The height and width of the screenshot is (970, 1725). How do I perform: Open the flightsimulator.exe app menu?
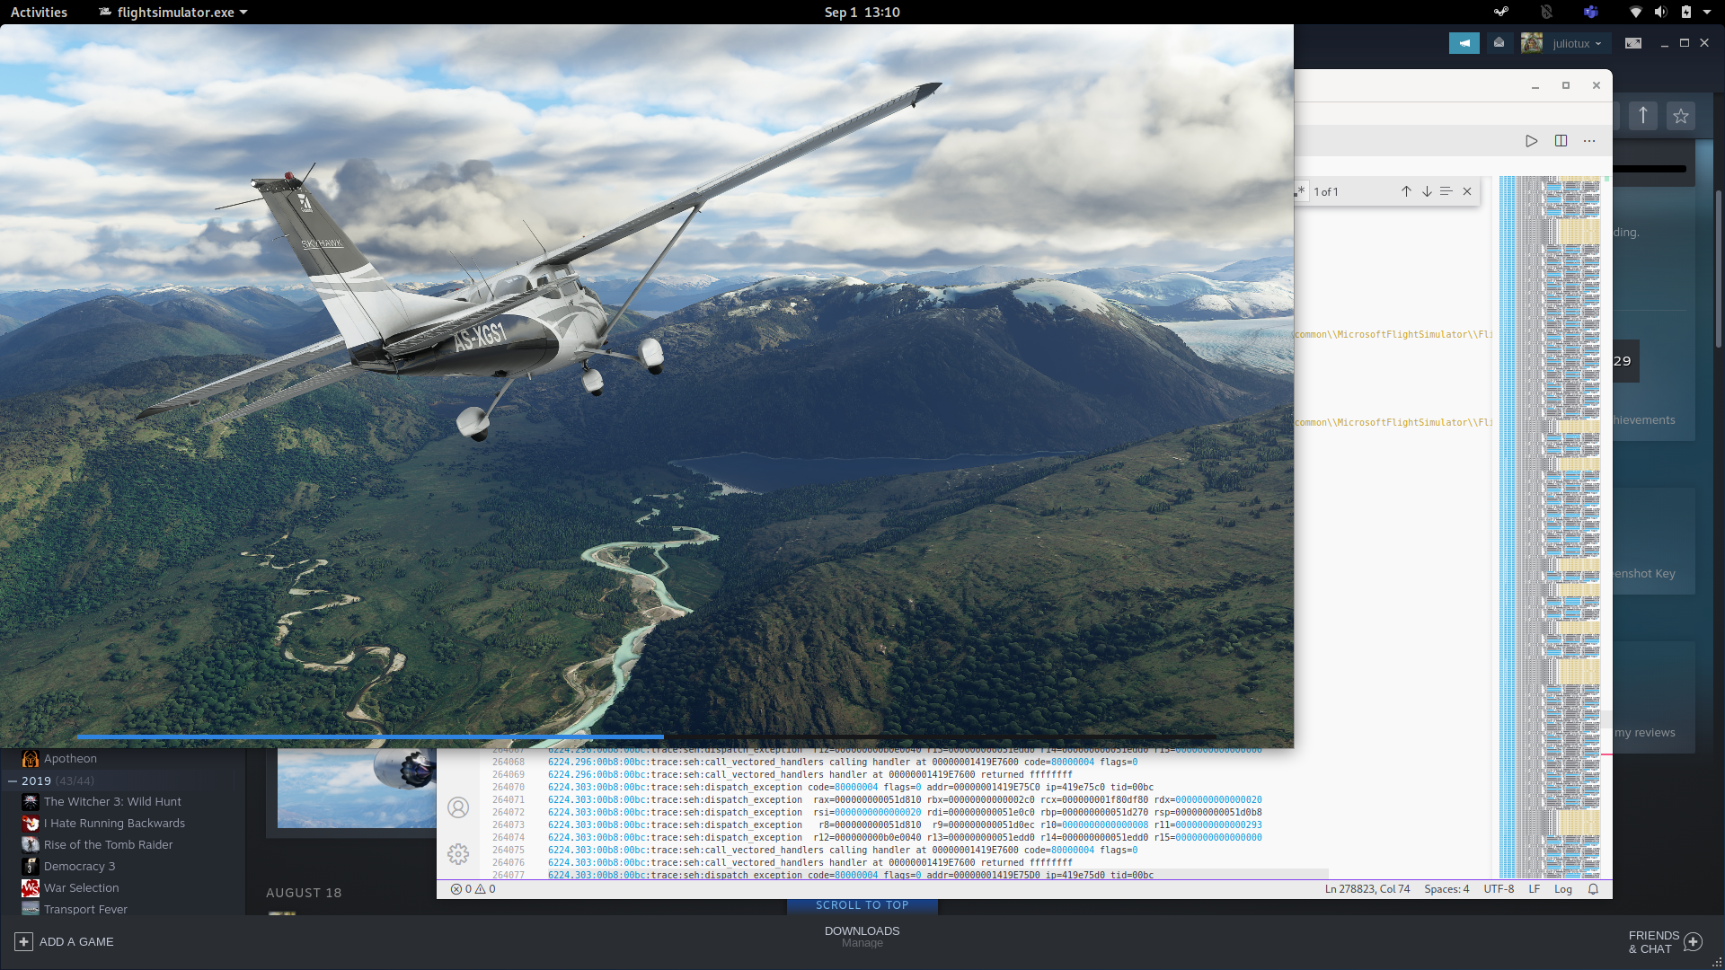(173, 13)
